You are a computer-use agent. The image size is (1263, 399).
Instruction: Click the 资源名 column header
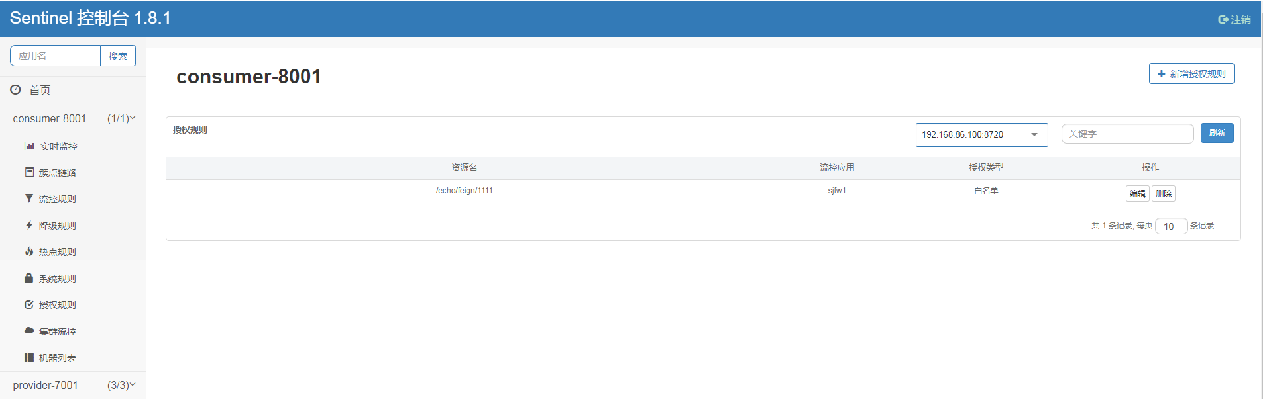[x=464, y=168]
